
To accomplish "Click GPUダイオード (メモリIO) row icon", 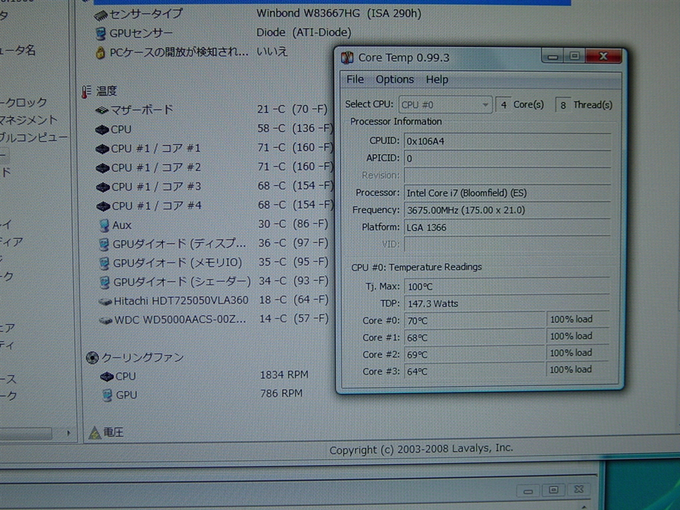I will point(104,263).
